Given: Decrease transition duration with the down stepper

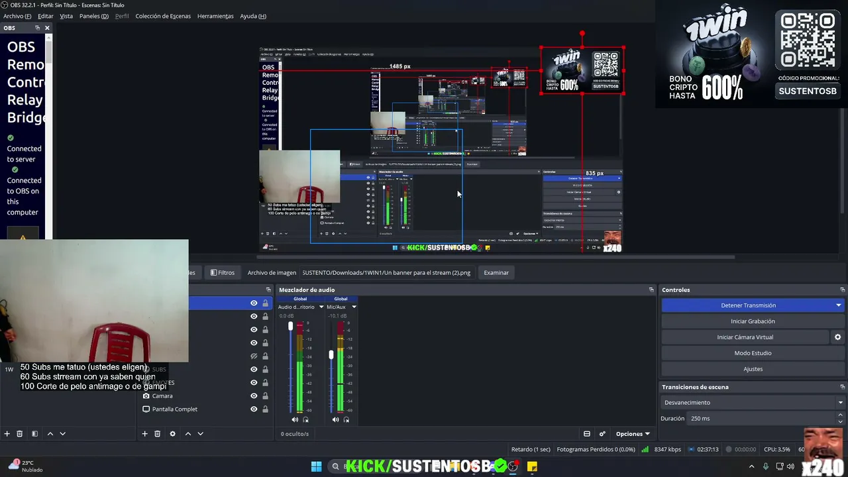Looking at the screenshot, I should [x=841, y=421].
